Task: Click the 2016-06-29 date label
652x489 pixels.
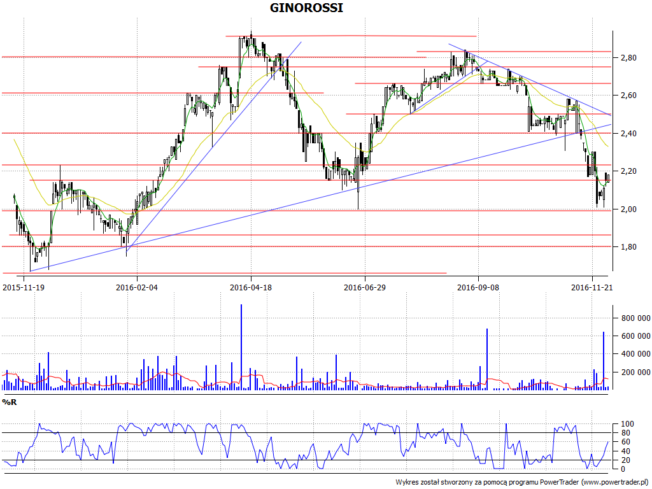Action: tap(365, 287)
